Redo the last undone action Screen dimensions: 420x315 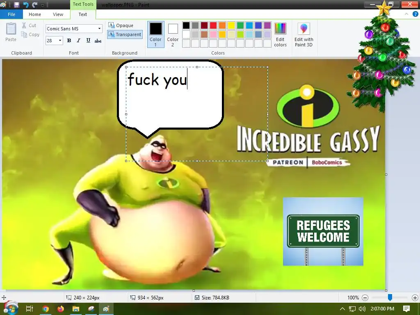[x=34, y=5]
